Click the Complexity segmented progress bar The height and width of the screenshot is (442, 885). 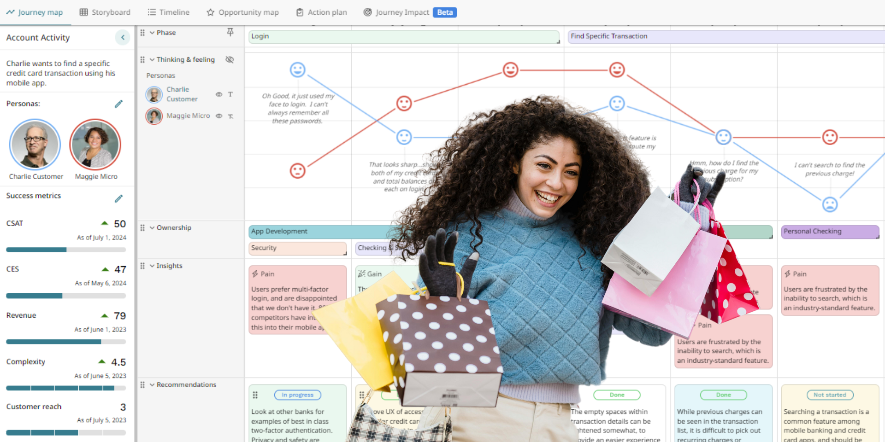66,388
